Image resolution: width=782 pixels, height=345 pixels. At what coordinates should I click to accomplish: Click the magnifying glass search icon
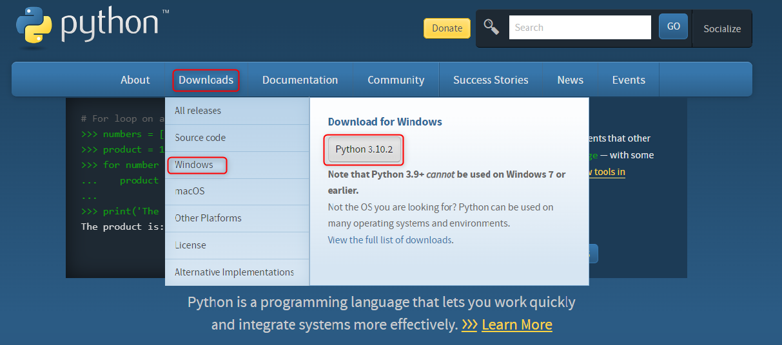click(x=492, y=27)
